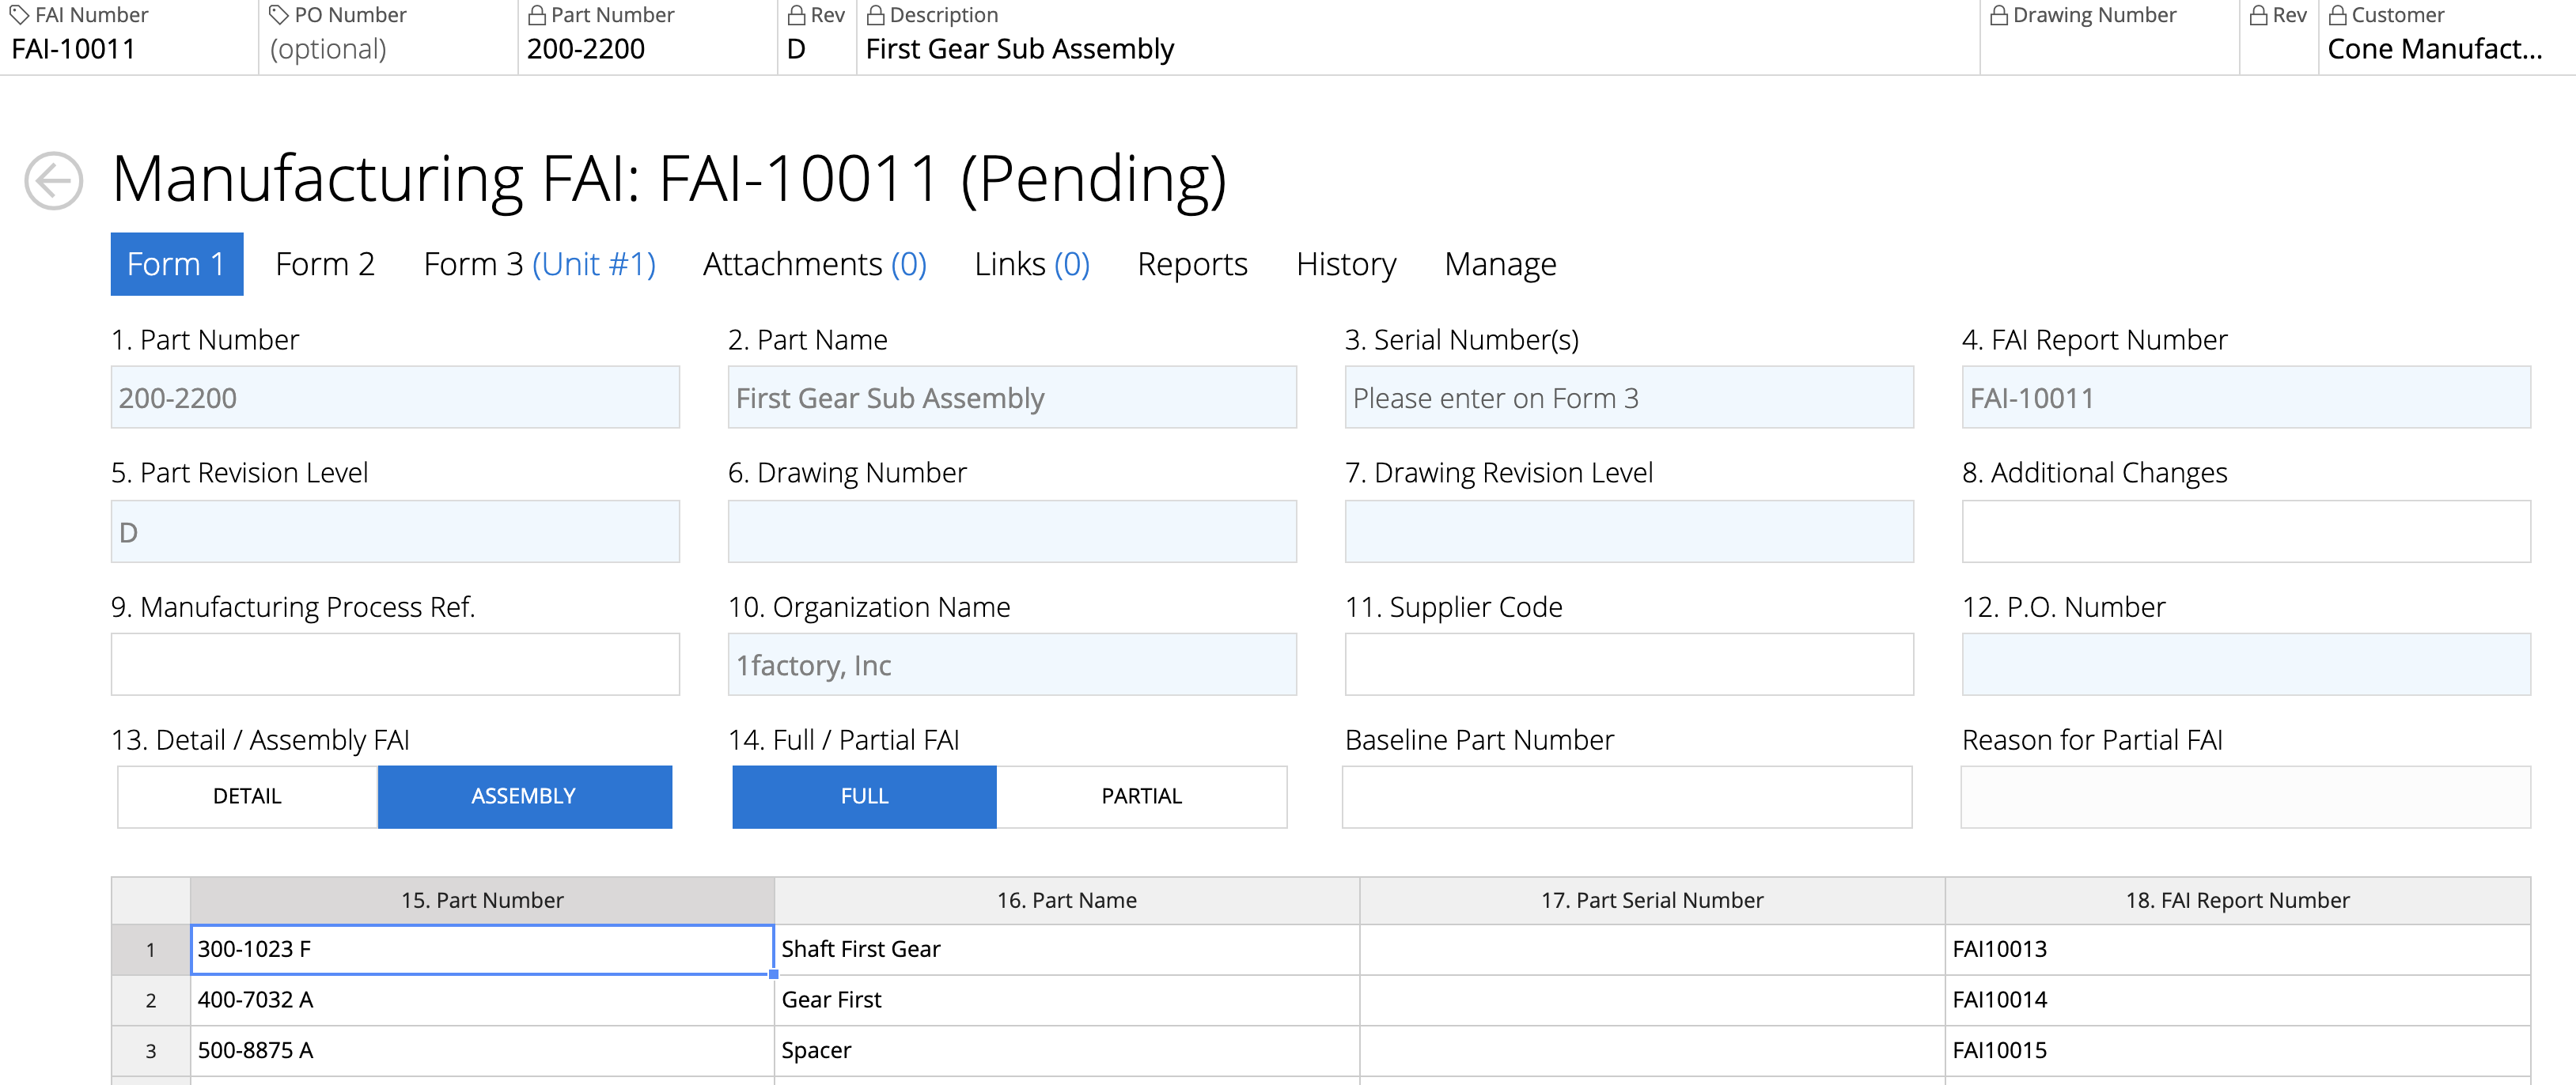This screenshot has height=1085, width=2576.
Task: Select the FAI10015 cell
Action: [x=2238, y=1051]
